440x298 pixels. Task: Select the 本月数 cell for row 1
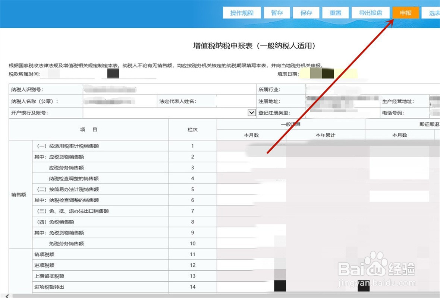click(x=252, y=146)
